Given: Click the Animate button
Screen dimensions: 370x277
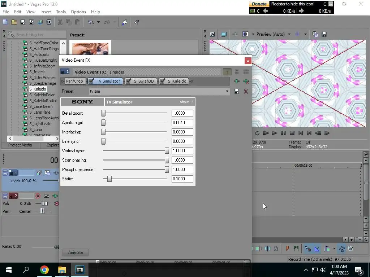Looking at the screenshot, I should (x=75, y=252).
